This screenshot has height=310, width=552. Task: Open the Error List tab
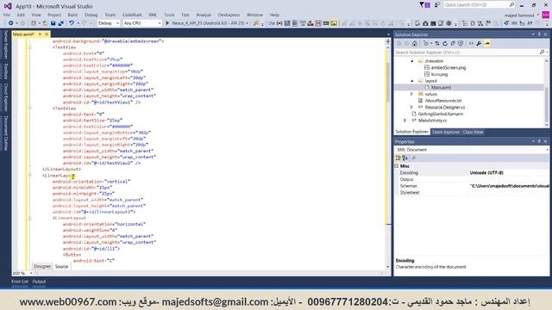[x=20, y=282]
